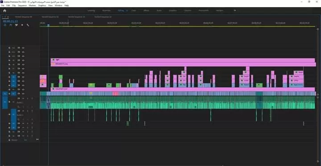
Task: Switch to the Color workspace tab
Action: click(134, 10)
